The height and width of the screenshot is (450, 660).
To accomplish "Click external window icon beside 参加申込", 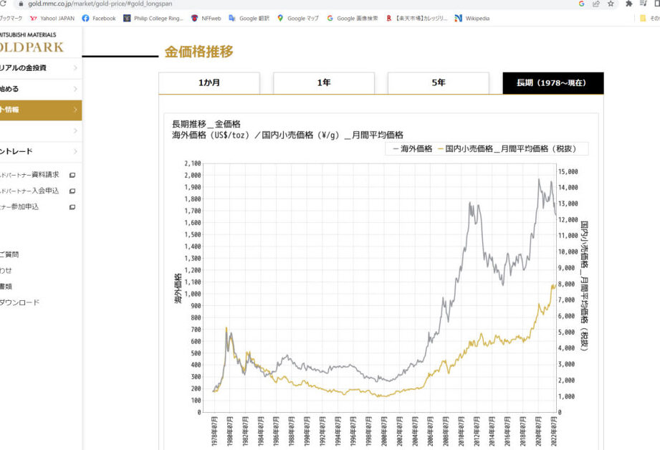I will (72, 207).
